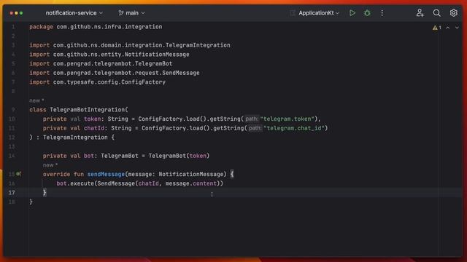The height and width of the screenshot is (262, 467).
Task: Click the package declaration line text
Action: (96, 27)
